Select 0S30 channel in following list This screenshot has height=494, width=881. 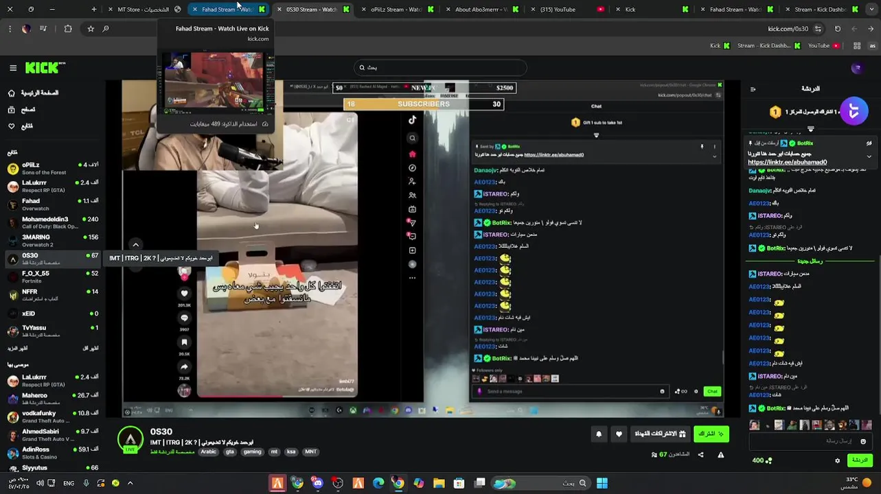point(53,259)
